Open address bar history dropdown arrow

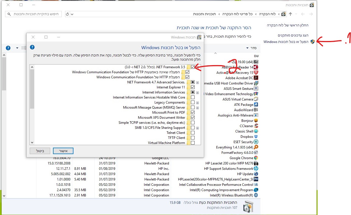[72, 14]
